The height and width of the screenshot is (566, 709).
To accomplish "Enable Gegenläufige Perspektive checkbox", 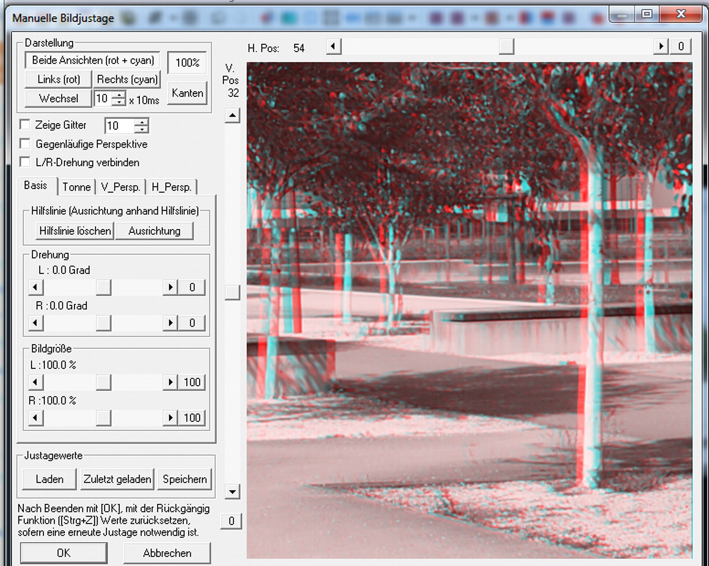I will (25, 144).
